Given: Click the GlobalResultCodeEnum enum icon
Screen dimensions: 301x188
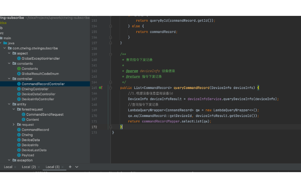Looking at the screenshot, I should tap(19, 74).
